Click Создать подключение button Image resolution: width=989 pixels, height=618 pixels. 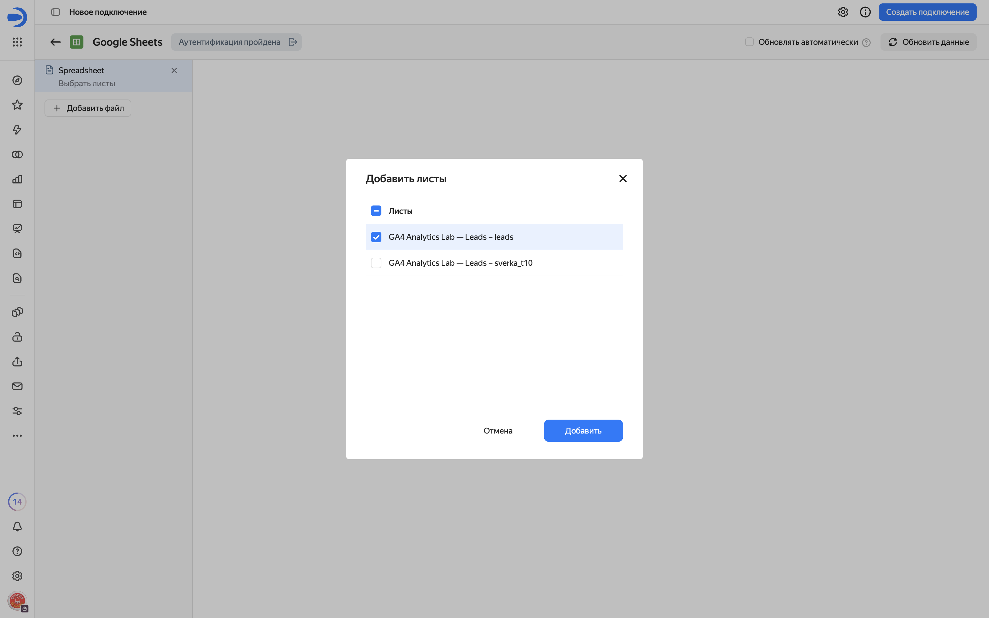click(927, 12)
